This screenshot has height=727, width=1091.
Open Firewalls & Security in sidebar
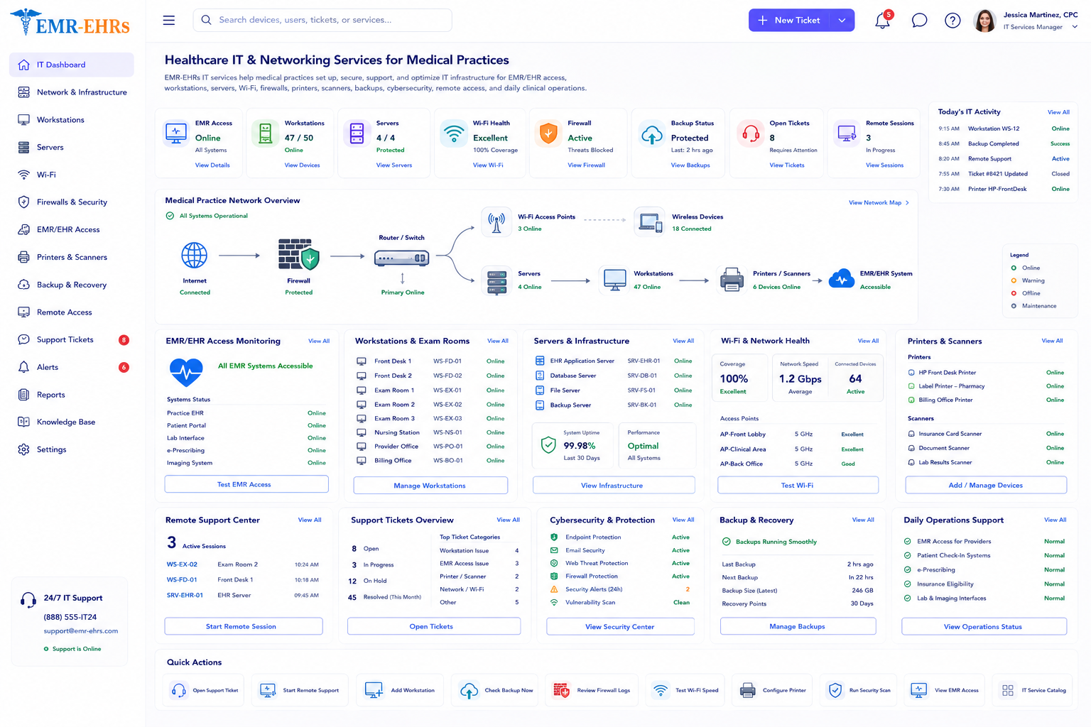(x=72, y=202)
